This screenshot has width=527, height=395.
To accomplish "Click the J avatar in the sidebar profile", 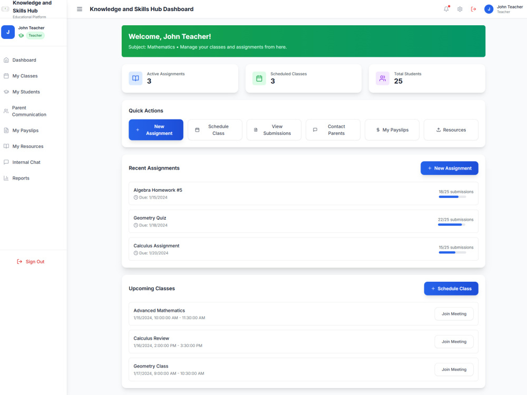I will (8, 32).
